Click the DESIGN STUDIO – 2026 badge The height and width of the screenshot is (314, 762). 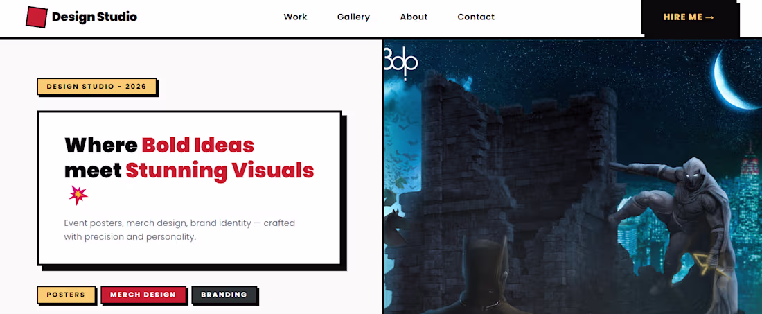tap(97, 87)
